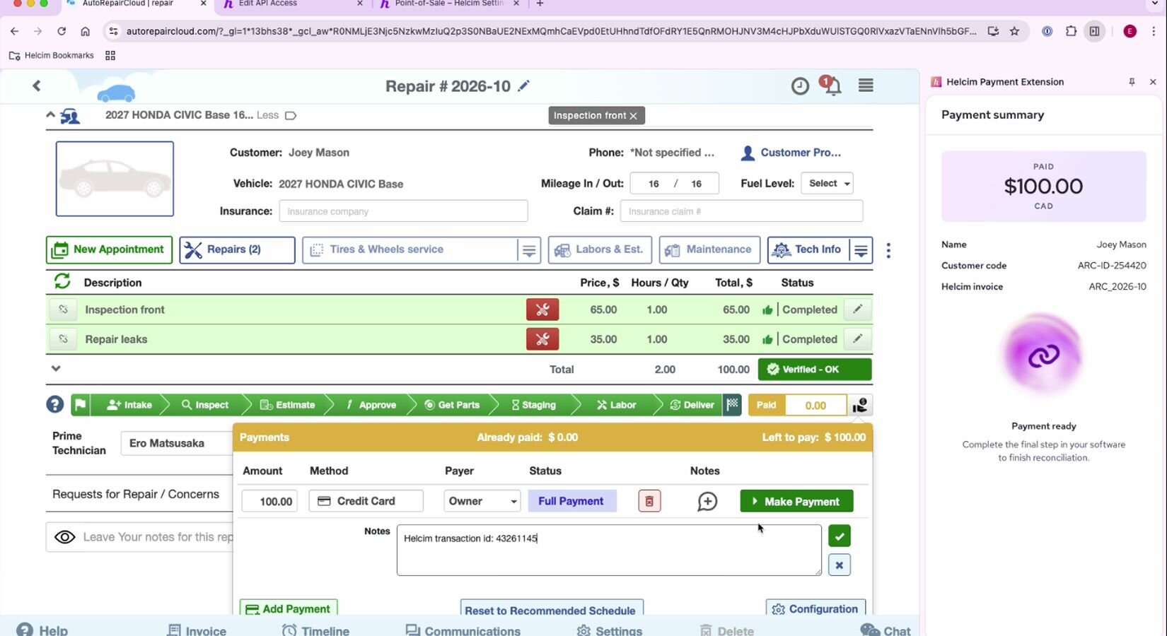The image size is (1167, 636).
Task: Open the Fuel Level Select dropdown
Action: [x=827, y=184]
